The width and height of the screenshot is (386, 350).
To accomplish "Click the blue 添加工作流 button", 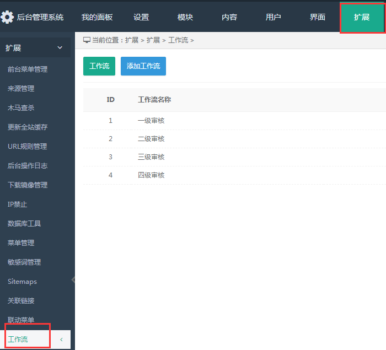I will tap(143, 66).
